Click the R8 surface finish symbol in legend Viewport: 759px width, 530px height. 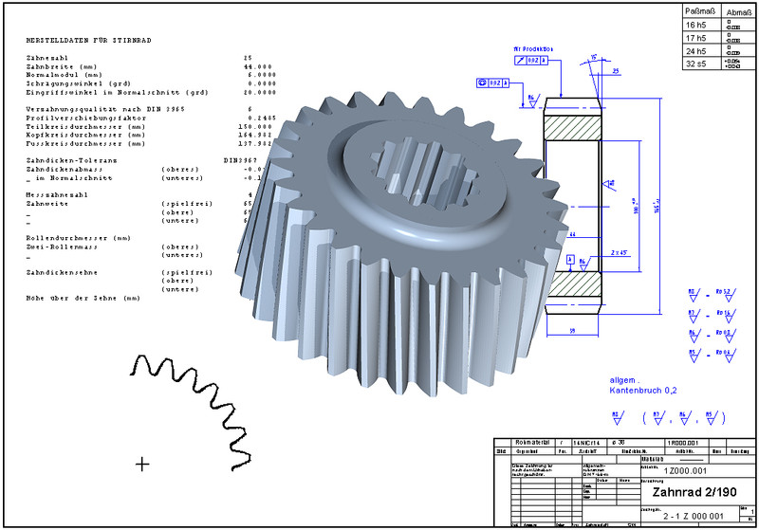coord(694,291)
